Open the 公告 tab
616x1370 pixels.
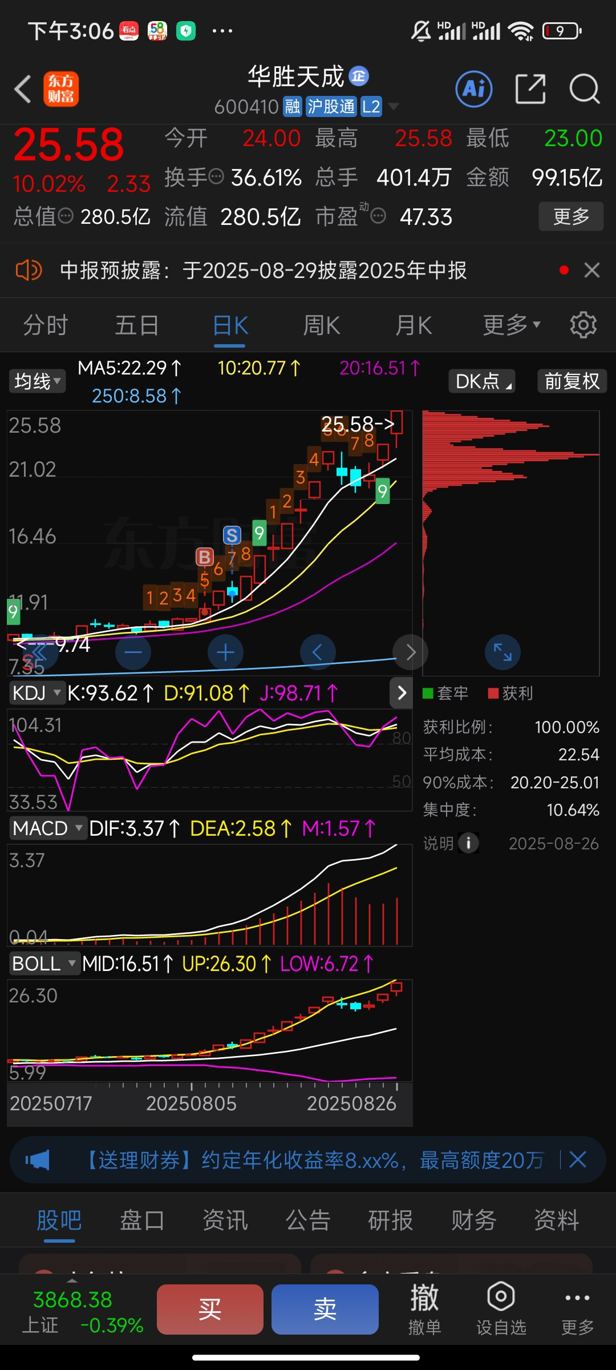[308, 1220]
